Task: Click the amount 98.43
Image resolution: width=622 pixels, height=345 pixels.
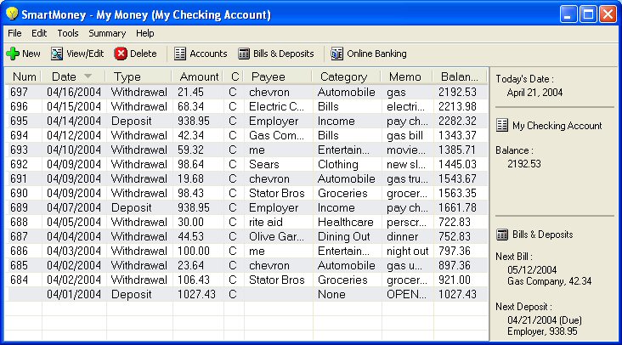Action: pyautogui.click(x=190, y=193)
